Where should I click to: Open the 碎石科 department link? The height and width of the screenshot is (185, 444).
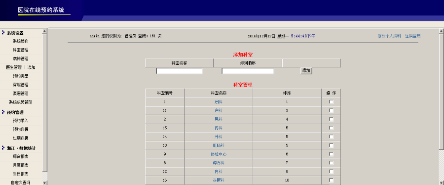[x=219, y=163]
